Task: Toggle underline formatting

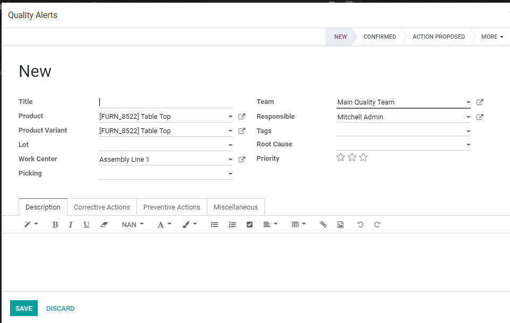Action: (86, 224)
